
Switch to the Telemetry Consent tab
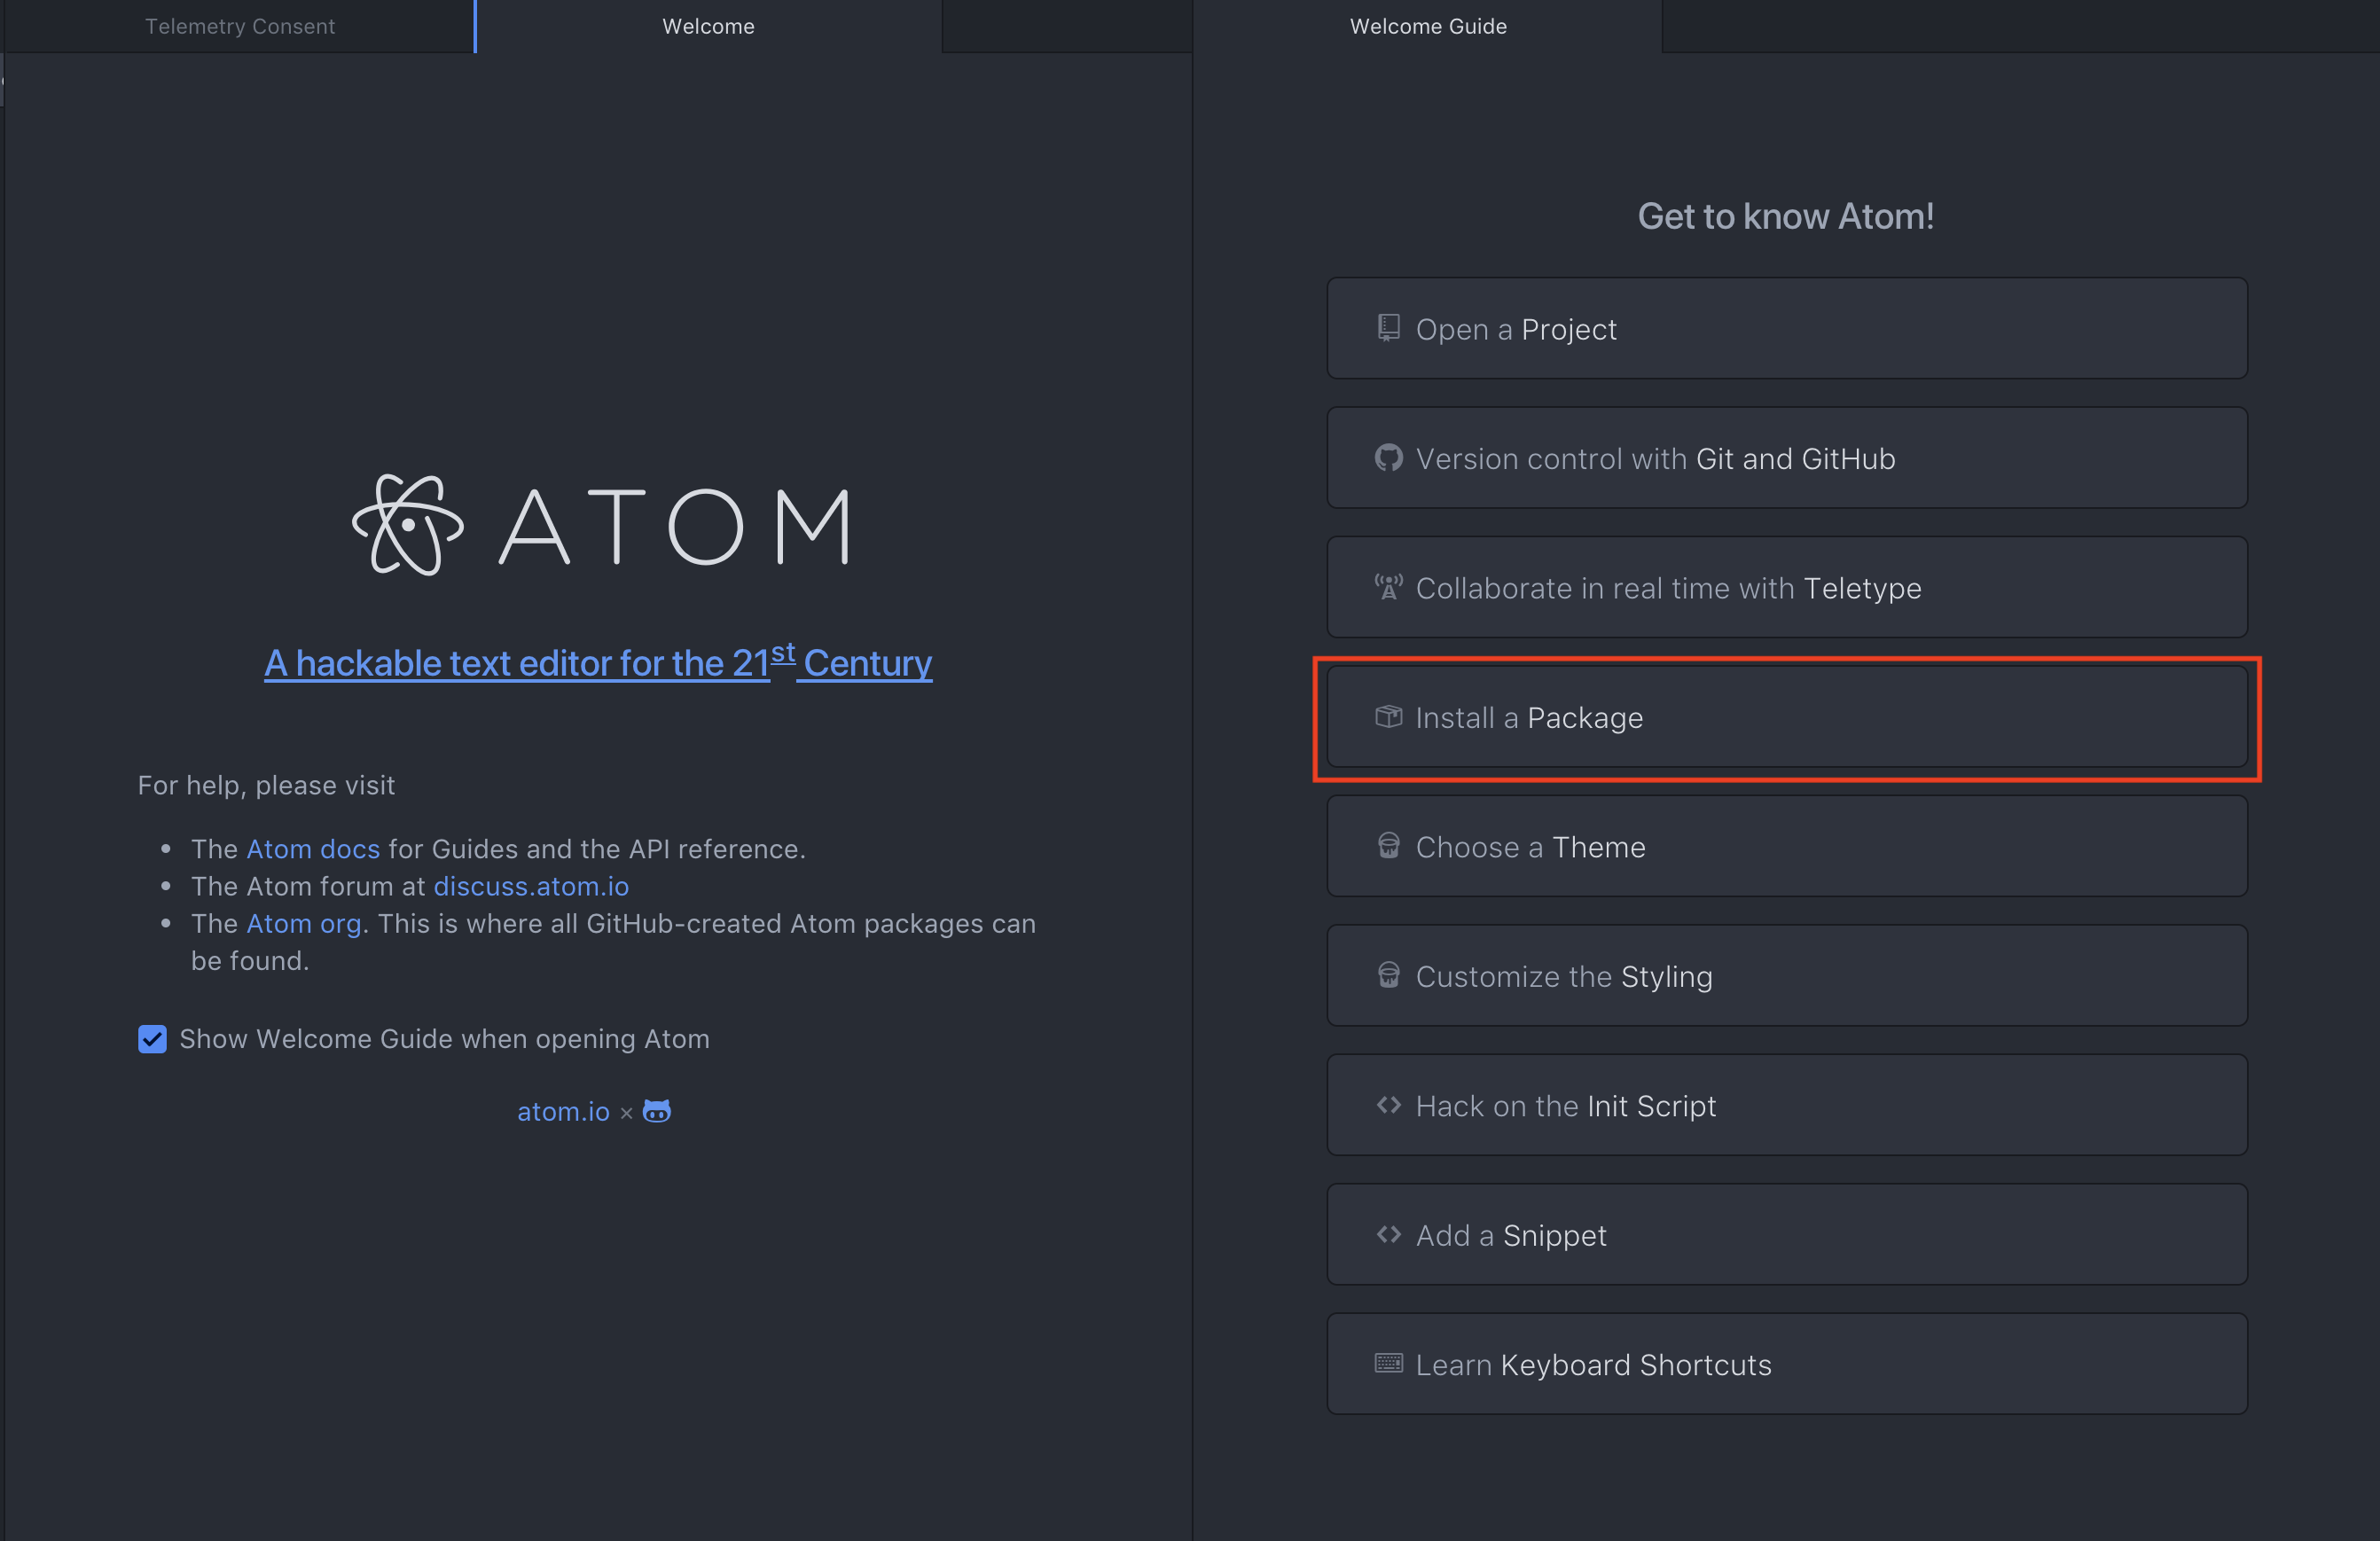click(239, 26)
